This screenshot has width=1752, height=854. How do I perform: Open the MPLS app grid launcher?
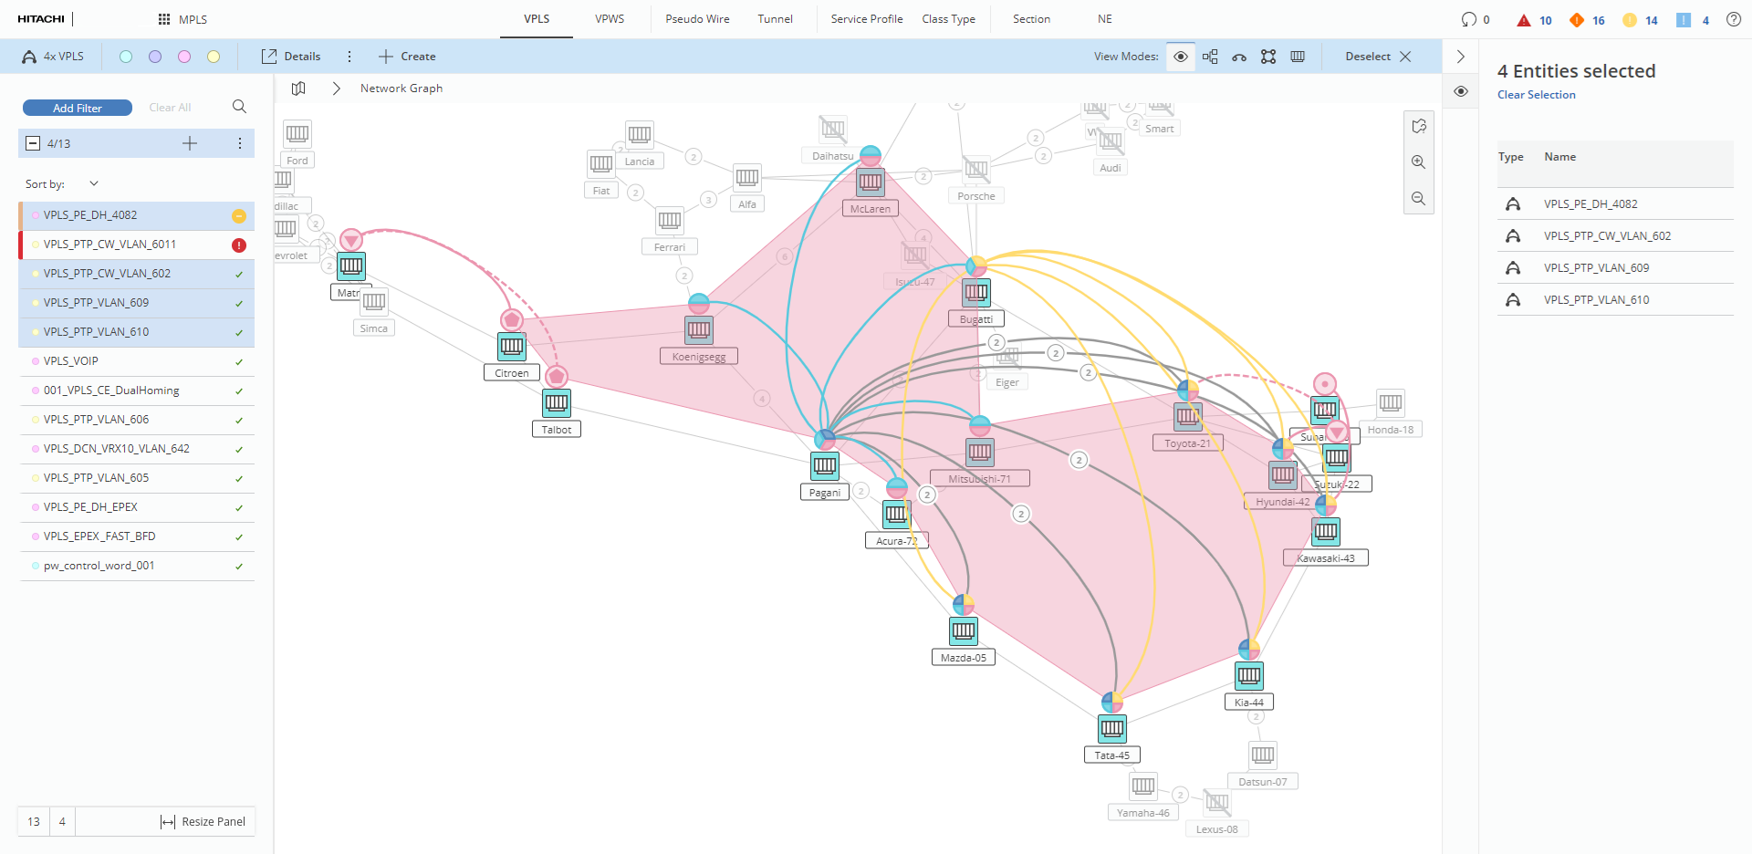pos(164,19)
